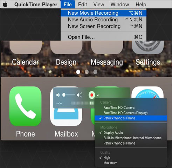Open the Help menu

pos(141,5)
